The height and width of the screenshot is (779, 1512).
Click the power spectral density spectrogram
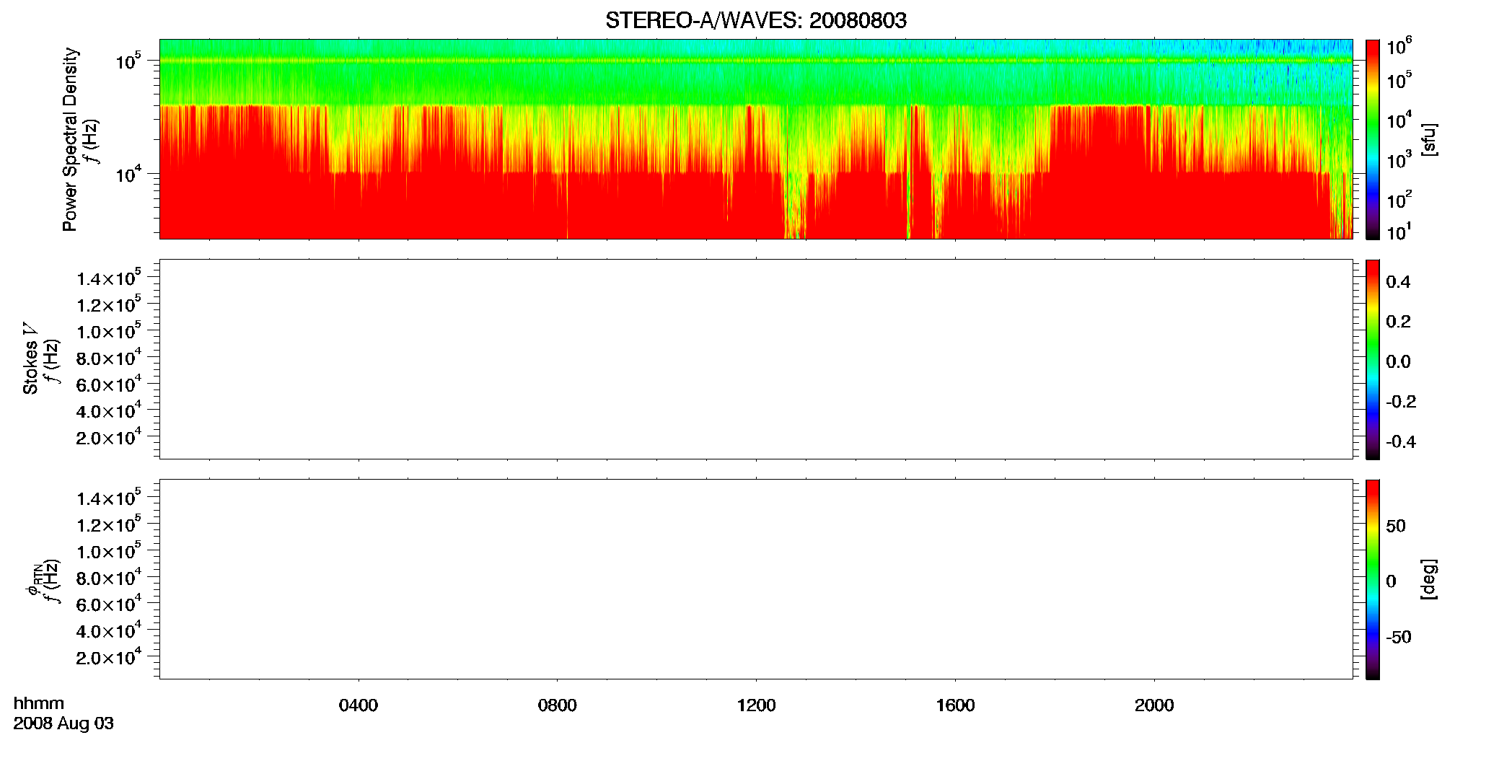point(756,139)
